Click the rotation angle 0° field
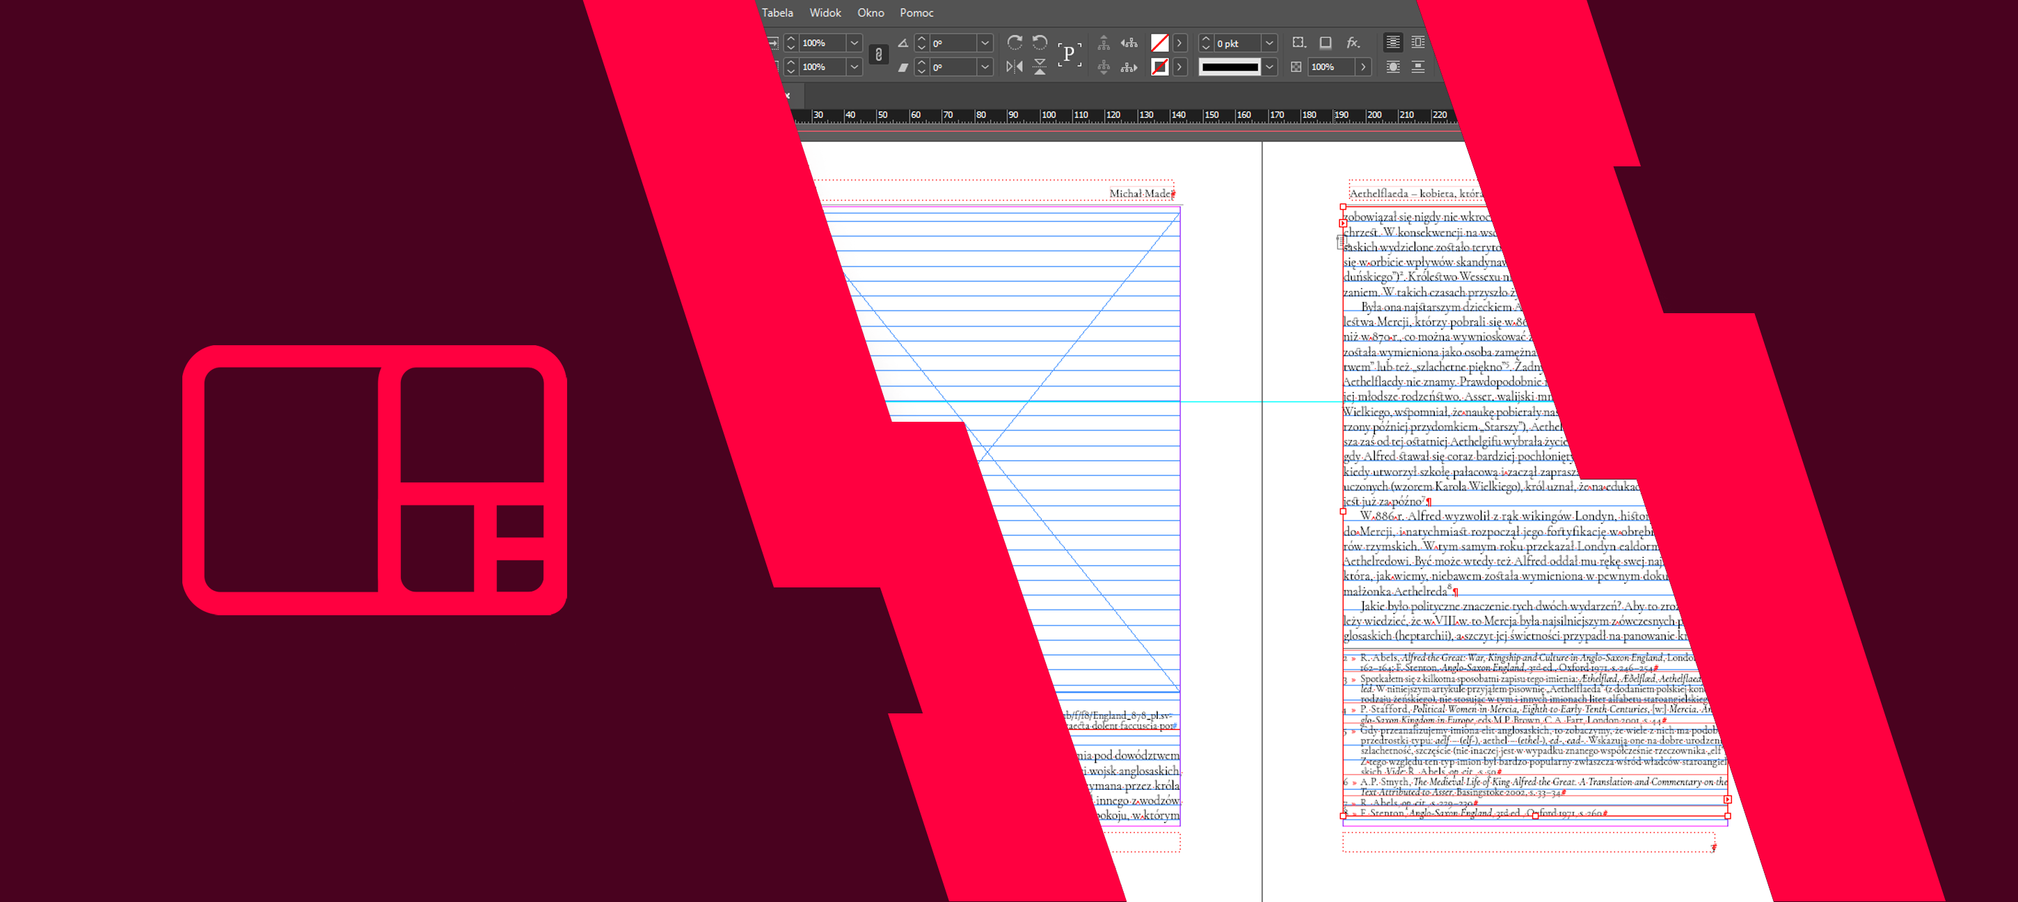The height and width of the screenshot is (902, 2018). 953,43
